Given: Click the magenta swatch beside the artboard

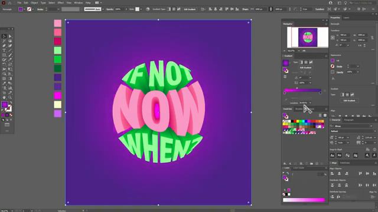Looking at the screenshot, I should pyautogui.click(x=58, y=95).
